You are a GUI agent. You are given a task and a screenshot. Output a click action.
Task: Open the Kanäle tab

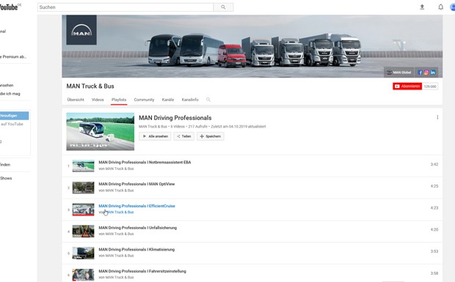coord(168,100)
